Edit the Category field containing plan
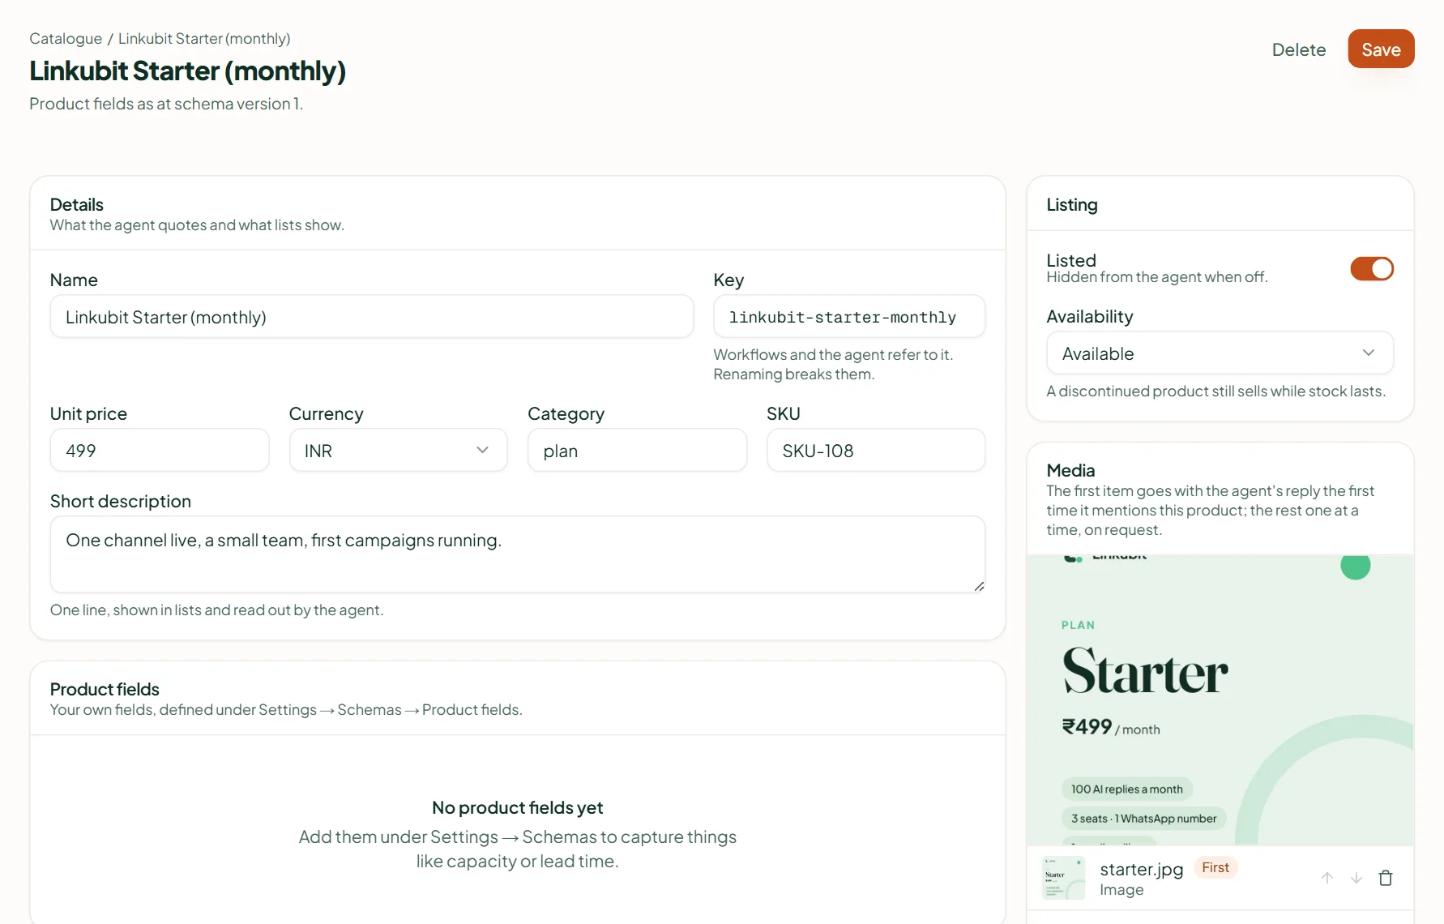Image resolution: width=1444 pixels, height=924 pixels. pyautogui.click(x=637, y=451)
